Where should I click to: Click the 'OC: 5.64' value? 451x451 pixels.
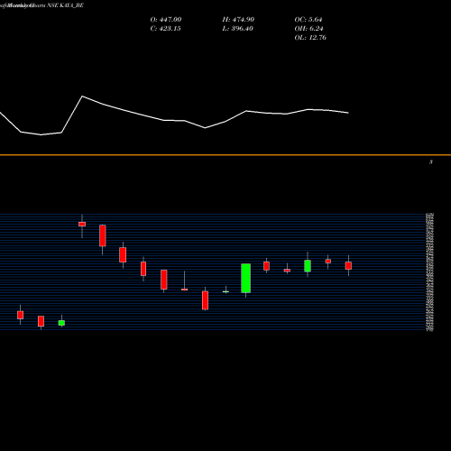pos(308,20)
